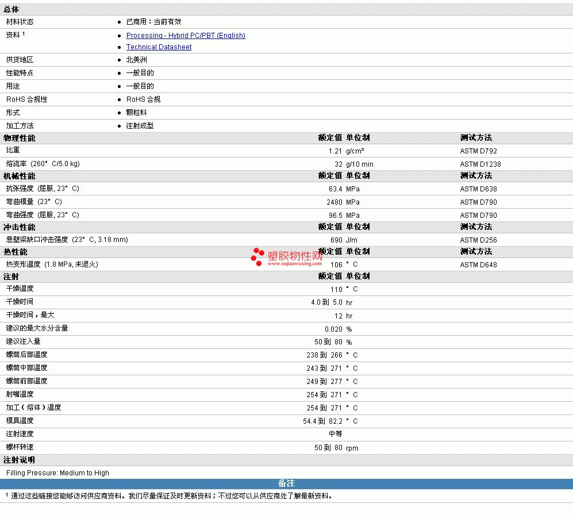Image resolution: width=573 pixels, height=515 pixels.
Task: Click the 螺杆转速 row label
Action: (20, 447)
